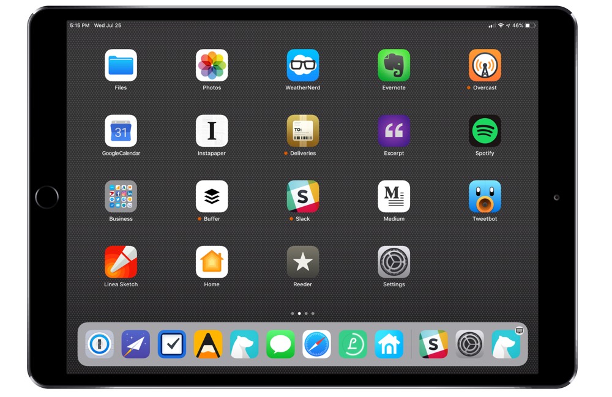Open Instapaper app
Viewport: 612px width, 397px height.
pos(212,131)
